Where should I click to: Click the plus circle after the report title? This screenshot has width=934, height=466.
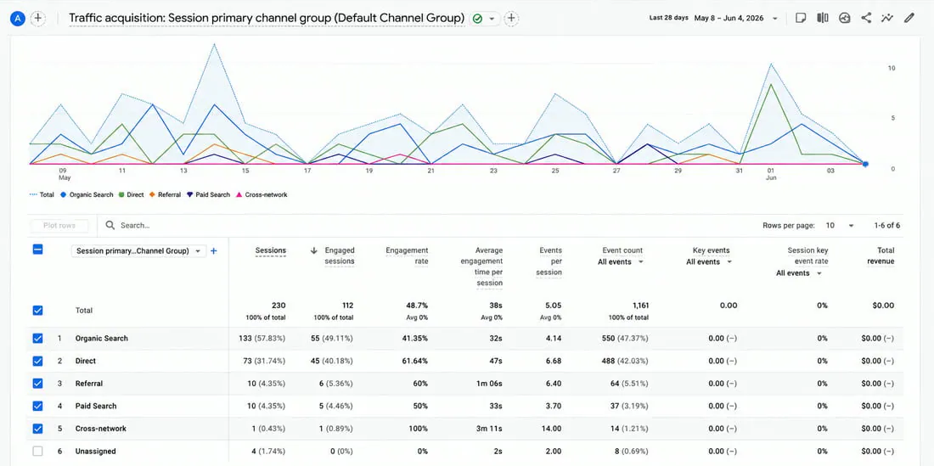[x=511, y=19]
